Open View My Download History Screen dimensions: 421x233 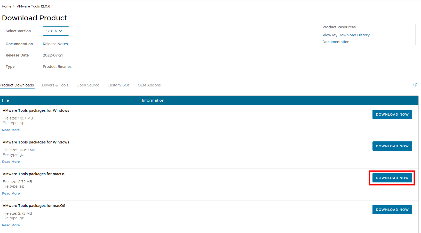tap(346, 35)
